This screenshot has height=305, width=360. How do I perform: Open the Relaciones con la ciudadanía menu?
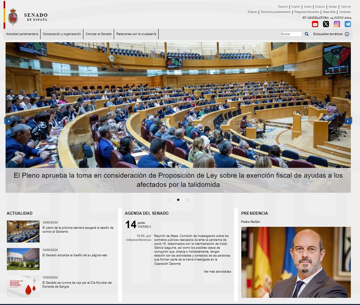pyautogui.click(x=136, y=34)
